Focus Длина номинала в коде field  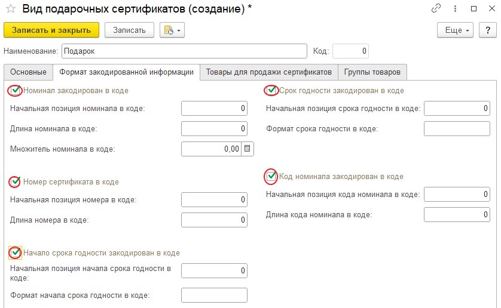click(214, 128)
